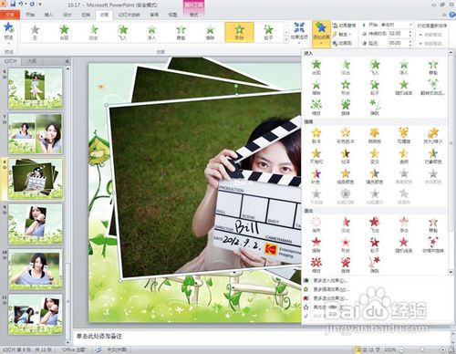This screenshot has height=354, width=456.
Task: Increase animation Duration with spinner
Action: point(410,32)
